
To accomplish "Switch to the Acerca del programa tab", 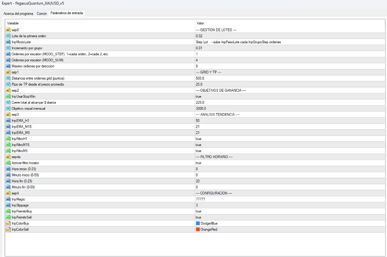I will [x=18, y=14].
